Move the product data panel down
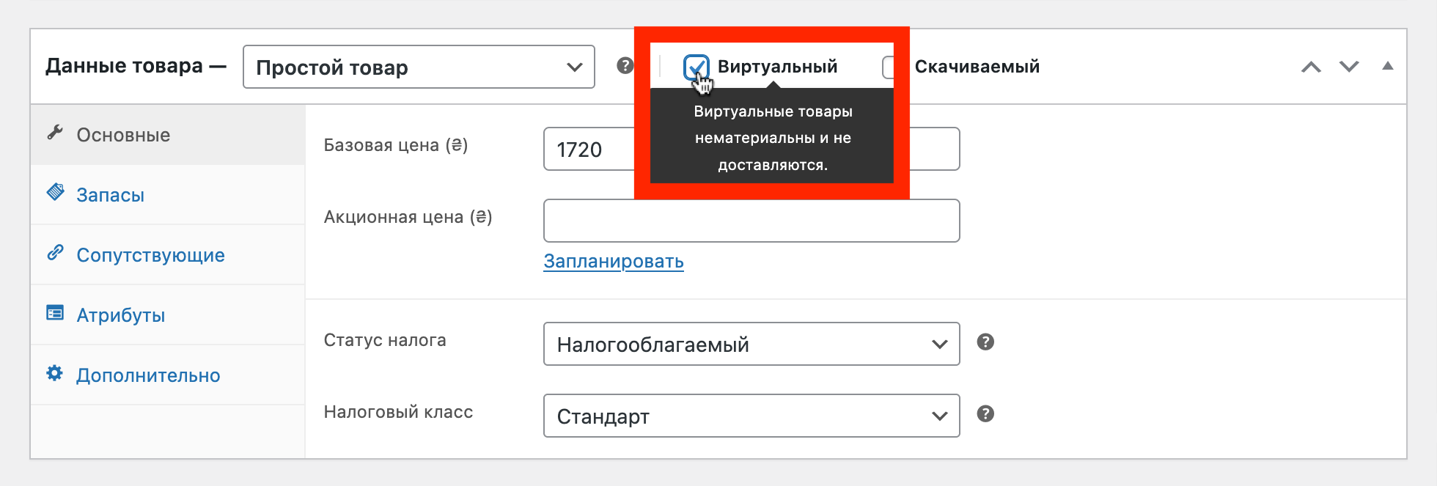 (1349, 67)
